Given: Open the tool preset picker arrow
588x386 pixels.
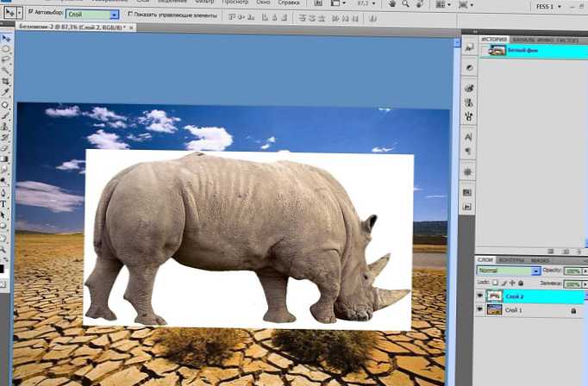Looking at the screenshot, I should click(20, 13).
